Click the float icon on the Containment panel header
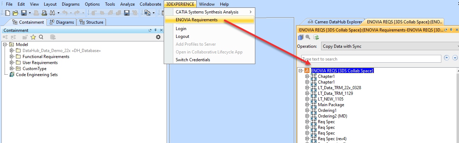Image resolution: width=459 pixels, height=143 pixels. pos(150,30)
